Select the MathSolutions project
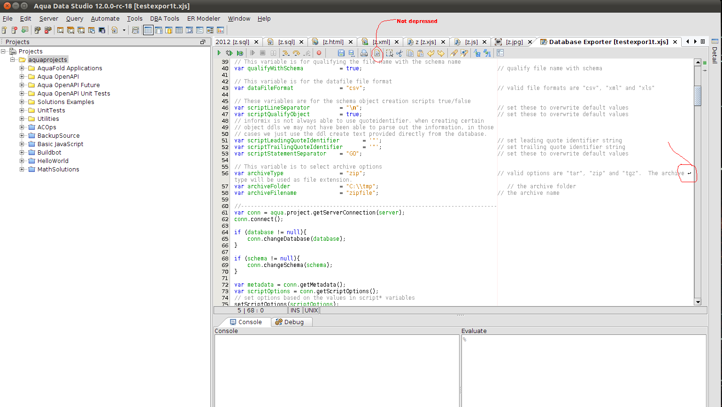This screenshot has width=722, height=407. [x=58, y=169]
